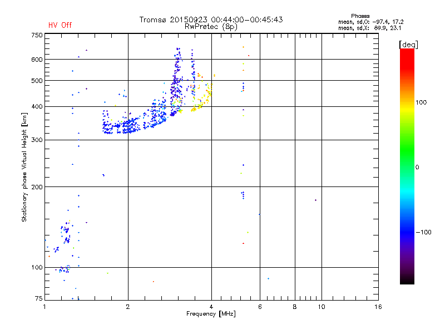
Task: Click the '100' color bar tick label
Action: (x=421, y=102)
